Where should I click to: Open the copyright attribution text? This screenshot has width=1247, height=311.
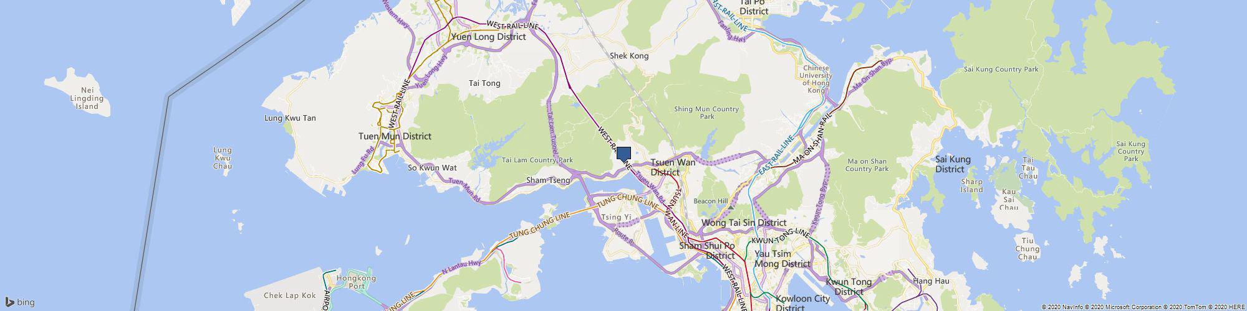pyautogui.click(x=1143, y=307)
